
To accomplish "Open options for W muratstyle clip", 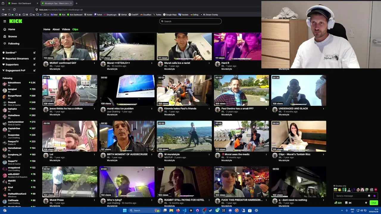I will (209, 155).
